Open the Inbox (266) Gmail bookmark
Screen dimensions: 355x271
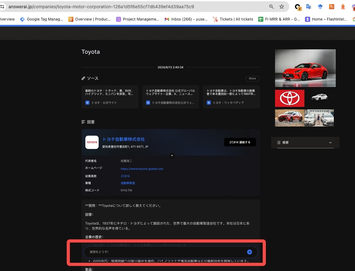(x=186, y=19)
